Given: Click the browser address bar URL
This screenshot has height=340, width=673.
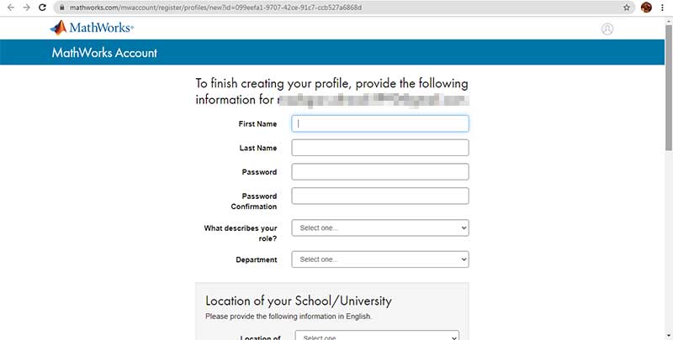Looking at the screenshot, I should (x=215, y=8).
